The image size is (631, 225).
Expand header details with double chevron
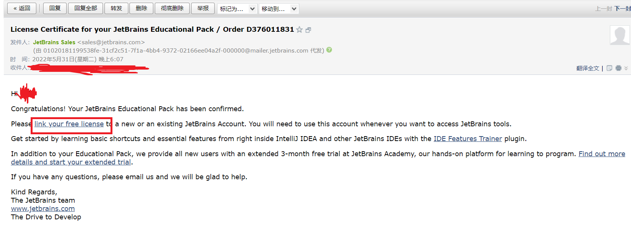[x=626, y=68]
